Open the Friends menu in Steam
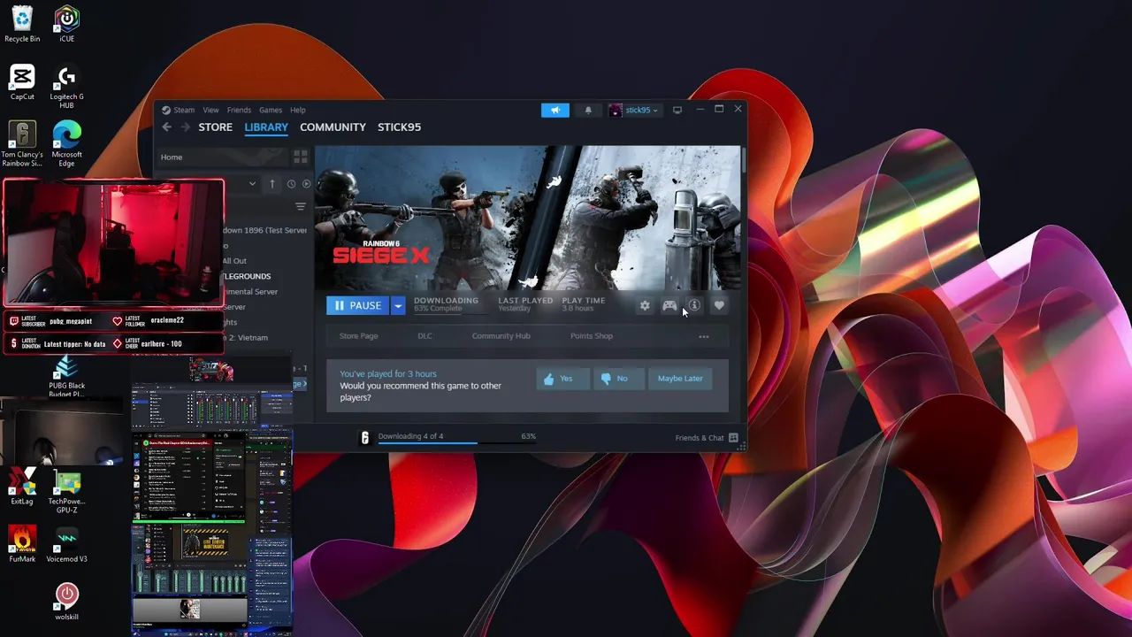This screenshot has width=1132, height=637. (x=239, y=110)
